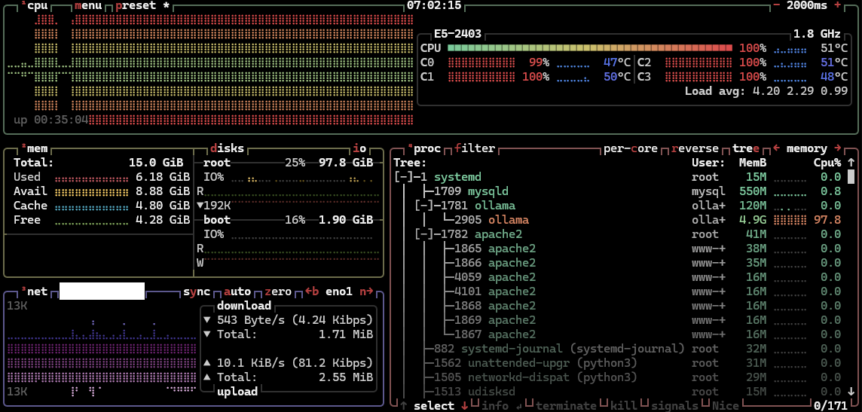Viewport: 862px width, 412px height.
Task: Click the C3 core usage meter
Action: [x=698, y=77]
